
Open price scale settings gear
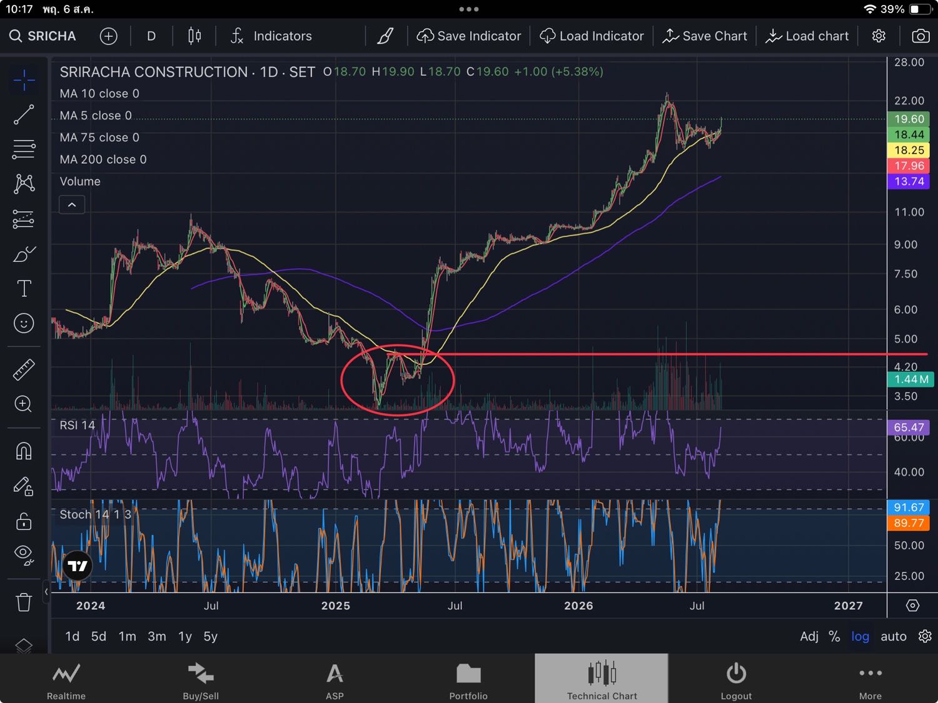925,636
